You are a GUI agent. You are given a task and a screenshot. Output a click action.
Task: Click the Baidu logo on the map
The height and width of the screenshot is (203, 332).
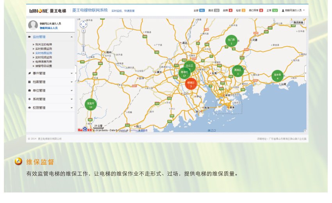85,129
